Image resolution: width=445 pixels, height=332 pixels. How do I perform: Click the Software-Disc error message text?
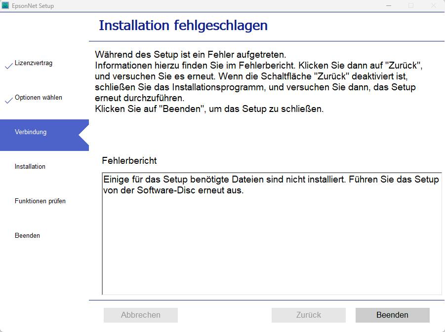(271, 185)
